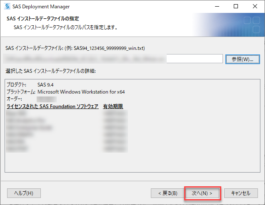Viewport: 265px width, 205px height.
Task: Click the プロダクト: label
Action: [16, 85]
